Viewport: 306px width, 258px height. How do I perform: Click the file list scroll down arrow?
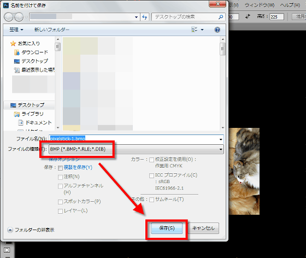tap(223, 128)
